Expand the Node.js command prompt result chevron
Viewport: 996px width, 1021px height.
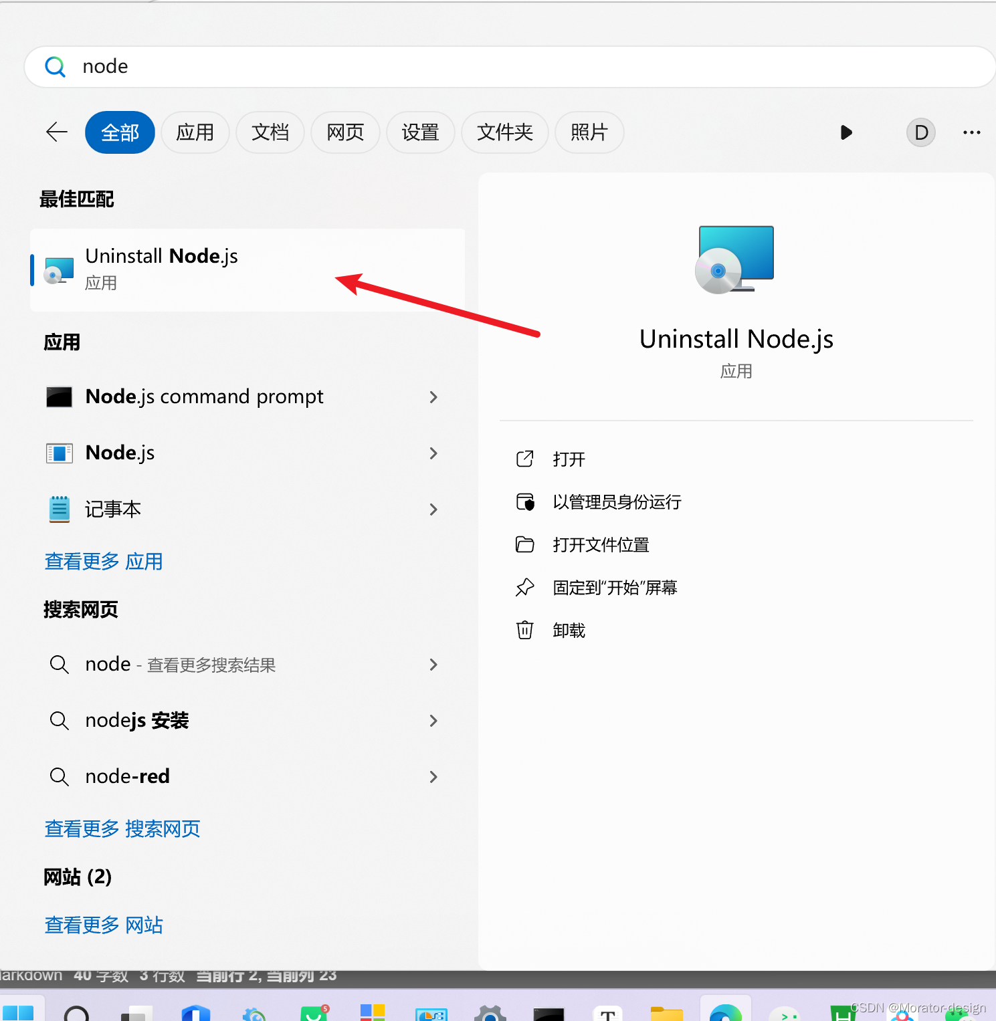[x=433, y=396]
